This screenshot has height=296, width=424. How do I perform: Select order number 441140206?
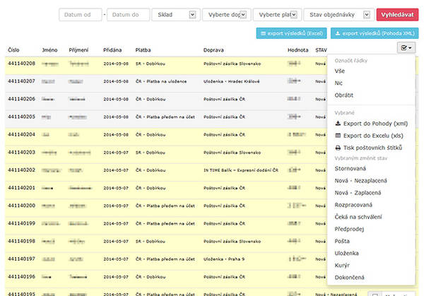(x=21, y=99)
